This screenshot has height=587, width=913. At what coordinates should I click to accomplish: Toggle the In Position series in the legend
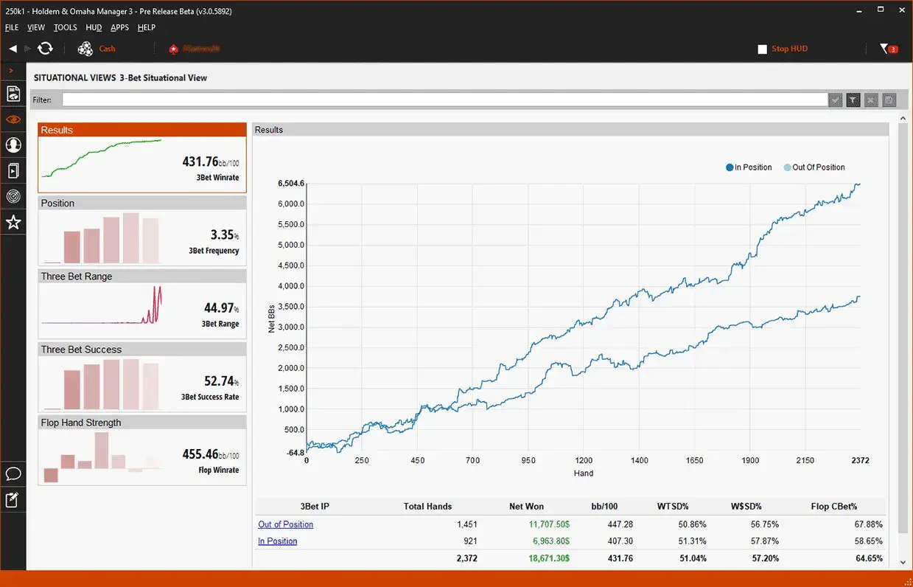[748, 167]
